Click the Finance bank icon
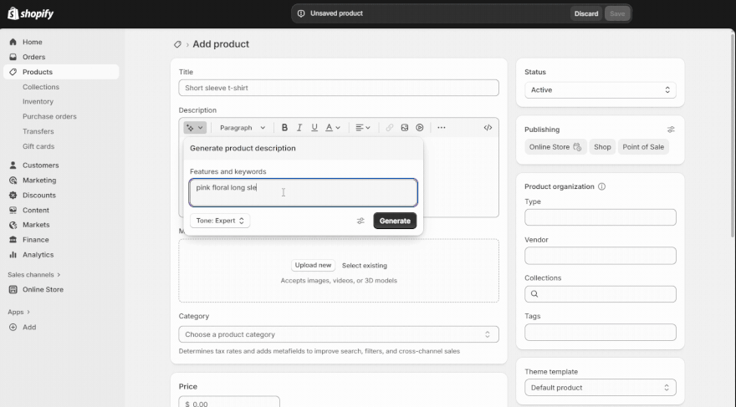 [13, 240]
